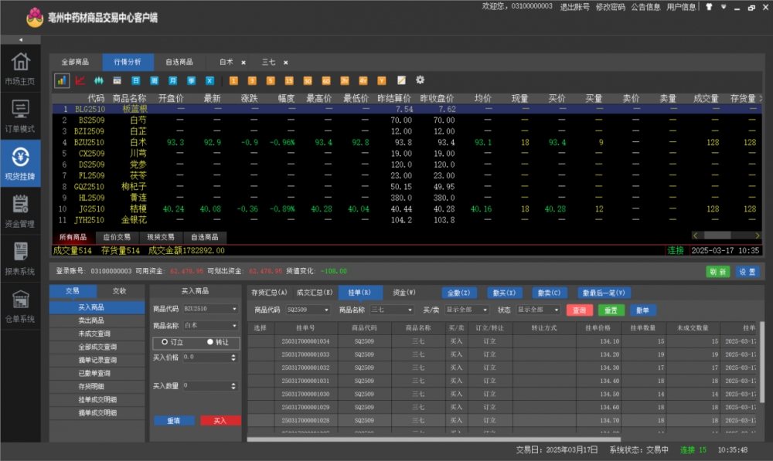773x461 pixels.
Task: Select the 15-minute orange period icon
Action: coord(289,80)
